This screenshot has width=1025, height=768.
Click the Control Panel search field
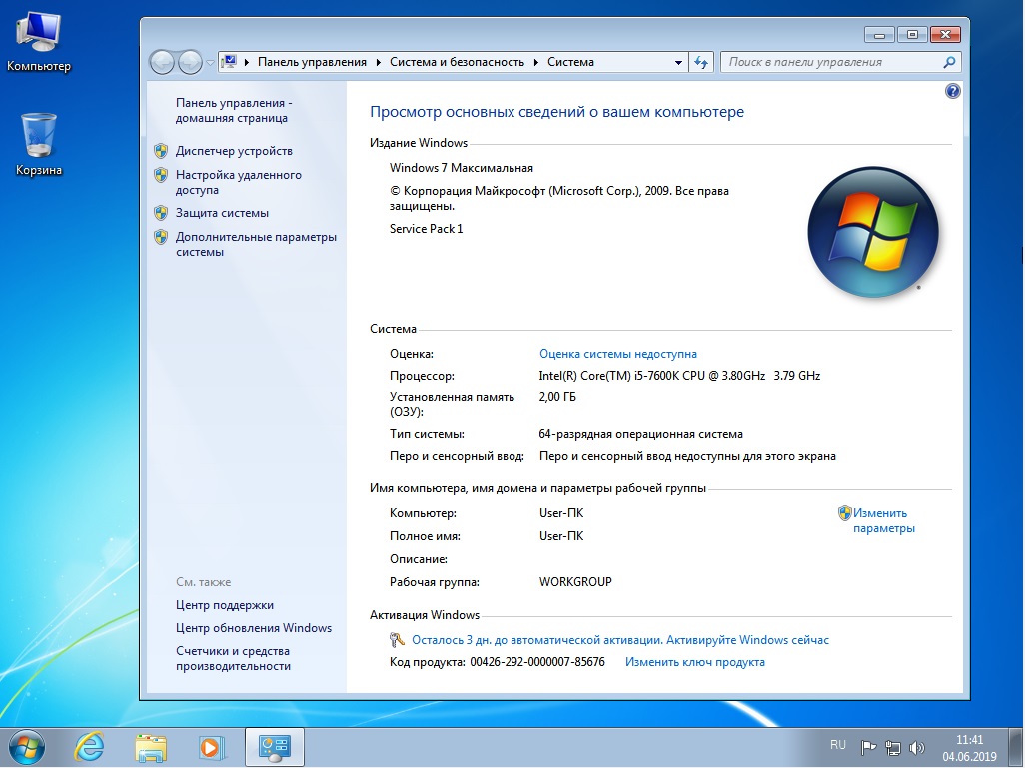tap(831, 62)
